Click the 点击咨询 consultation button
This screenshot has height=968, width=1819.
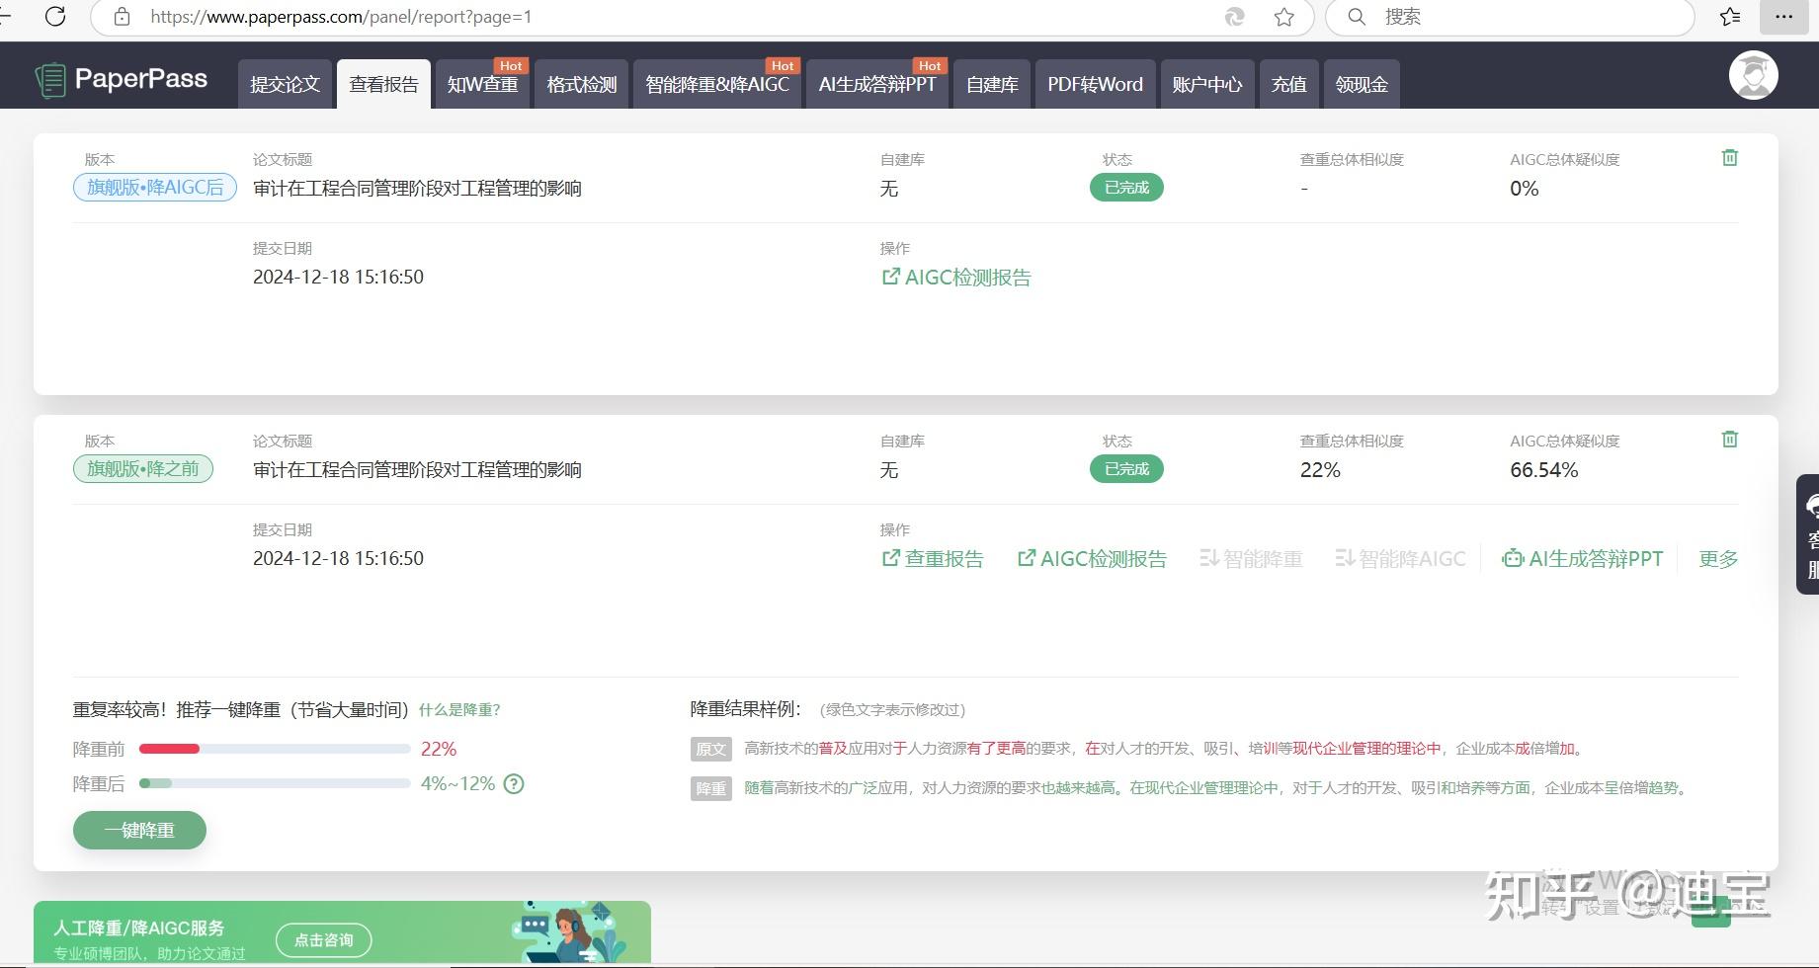click(323, 939)
